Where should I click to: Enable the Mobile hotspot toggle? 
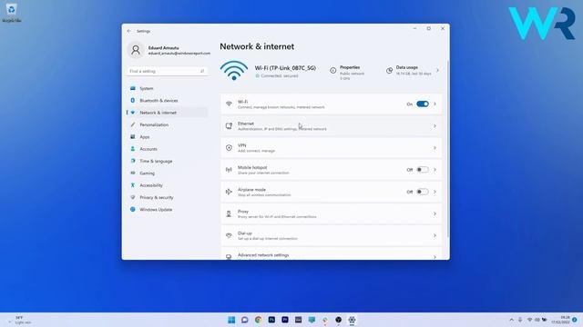(423, 170)
